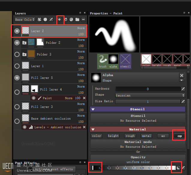Click the add layer plus icon
The width and height of the screenshot is (191, 175).
pyautogui.click(x=59, y=19)
